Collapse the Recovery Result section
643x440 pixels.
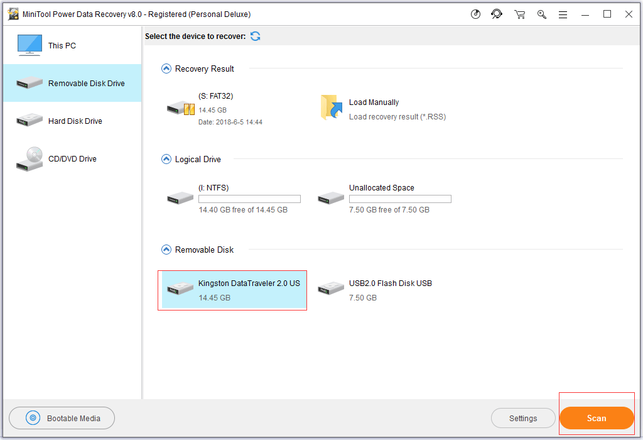[166, 69]
